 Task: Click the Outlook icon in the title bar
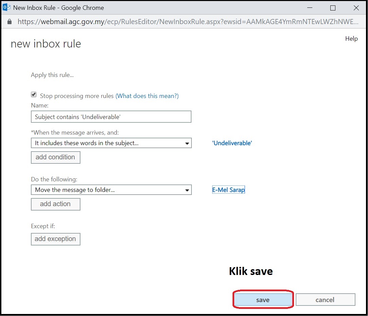6,7
